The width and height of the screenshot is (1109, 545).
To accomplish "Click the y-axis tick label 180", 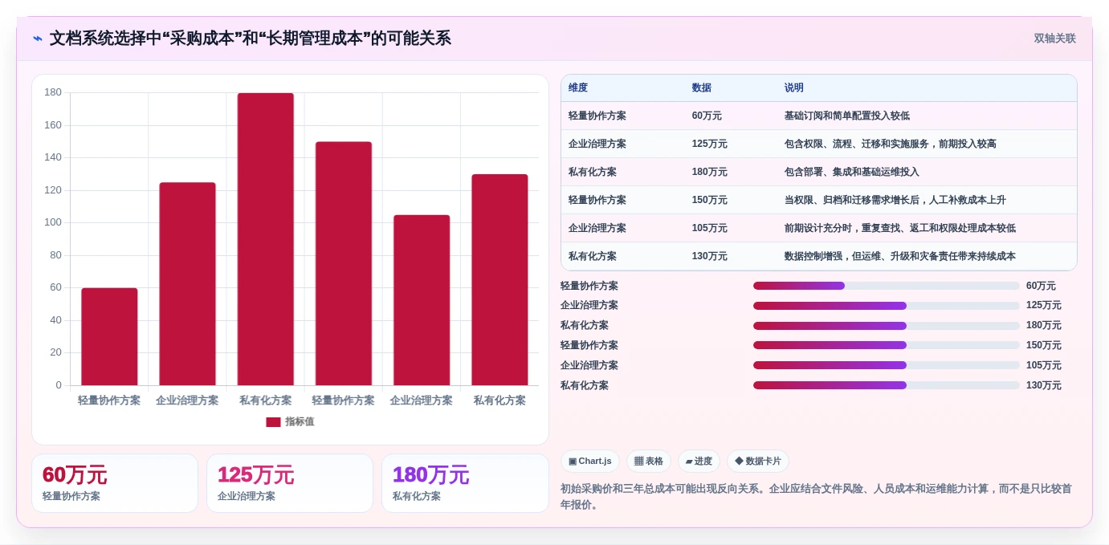I will 53,92.
